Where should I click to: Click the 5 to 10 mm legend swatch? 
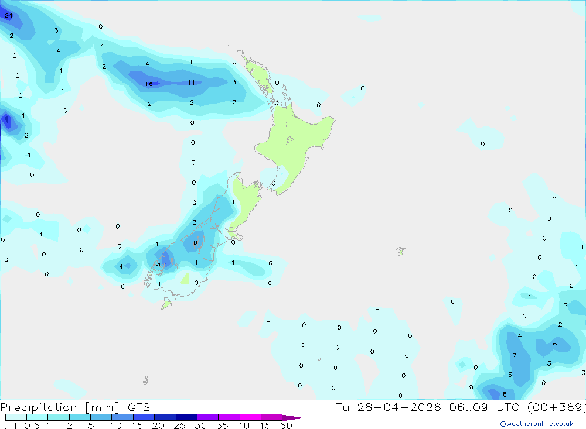[x=101, y=417]
